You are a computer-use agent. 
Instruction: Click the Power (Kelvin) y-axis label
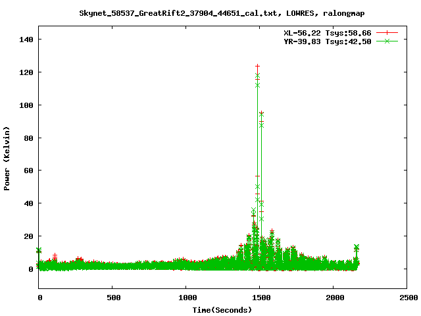point(7,159)
